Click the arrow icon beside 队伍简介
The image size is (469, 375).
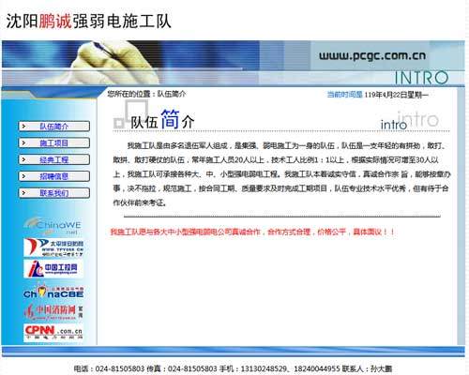(23, 127)
